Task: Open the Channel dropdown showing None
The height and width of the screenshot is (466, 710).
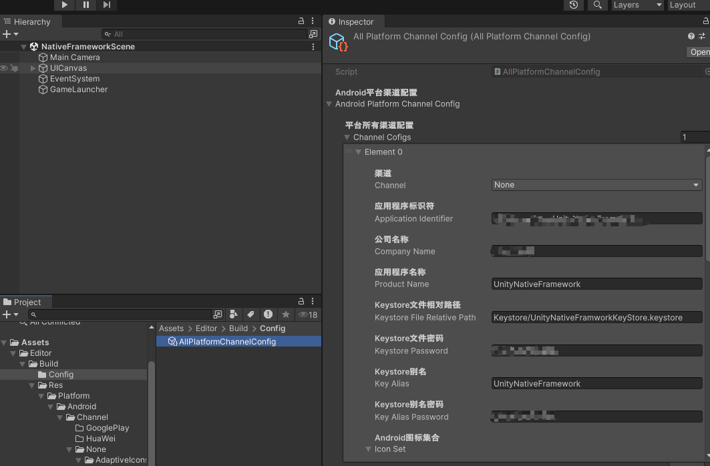Action: coord(597,185)
